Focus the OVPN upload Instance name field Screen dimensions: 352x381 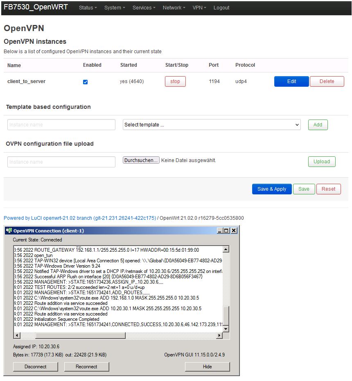tap(61, 162)
